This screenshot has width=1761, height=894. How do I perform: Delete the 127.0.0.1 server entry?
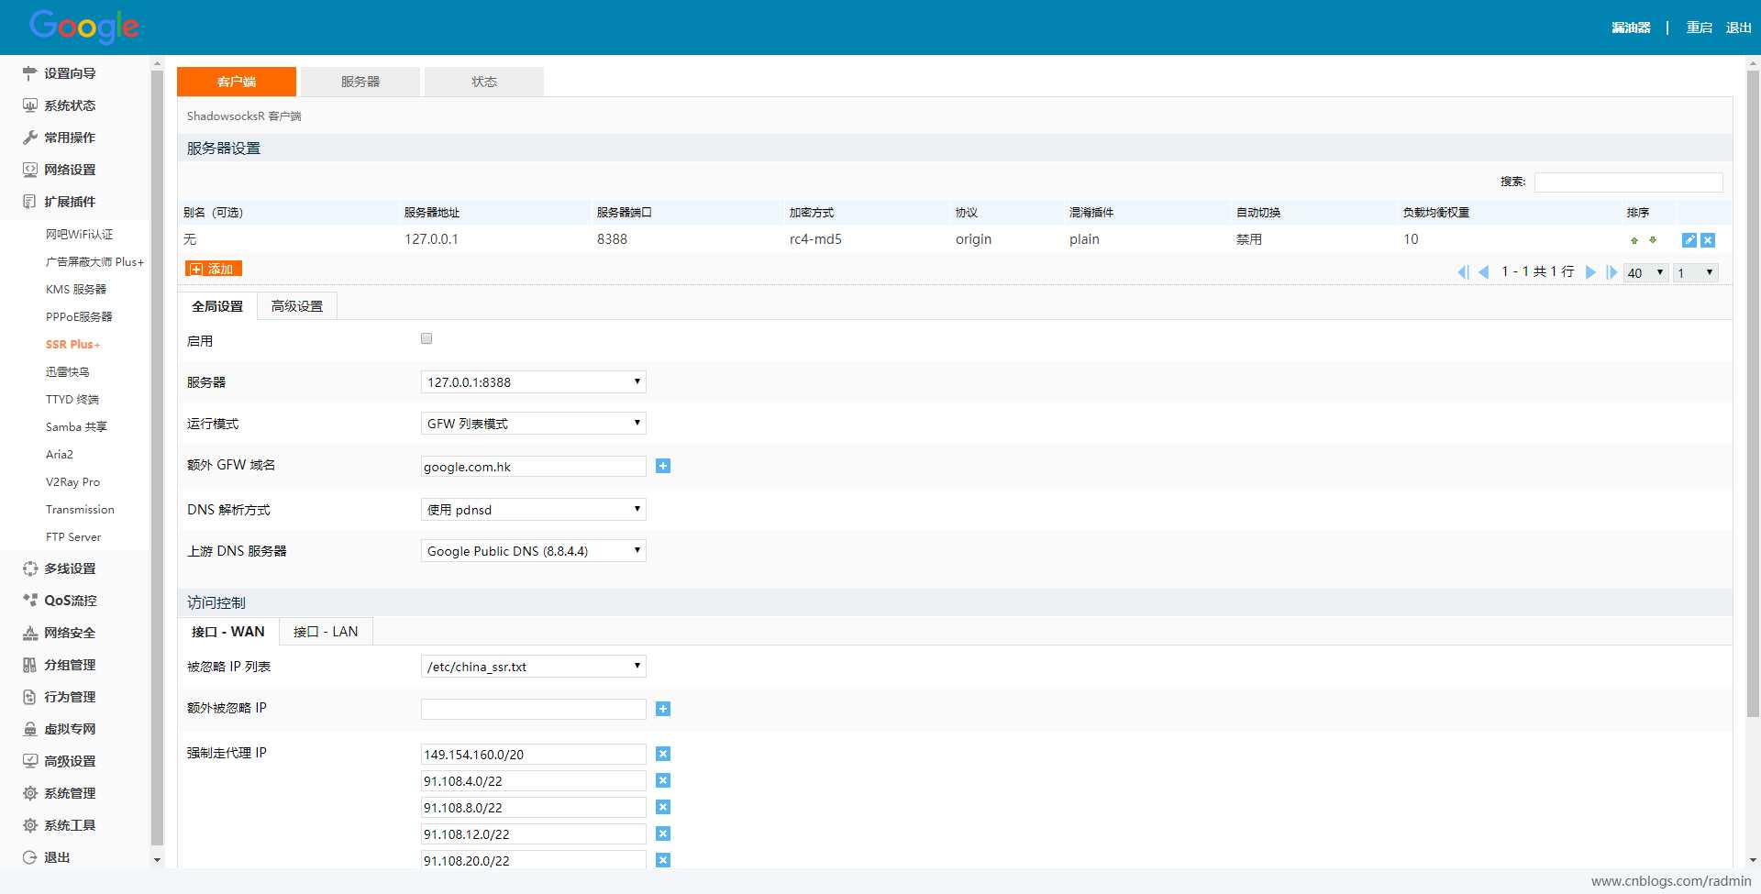click(1708, 240)
